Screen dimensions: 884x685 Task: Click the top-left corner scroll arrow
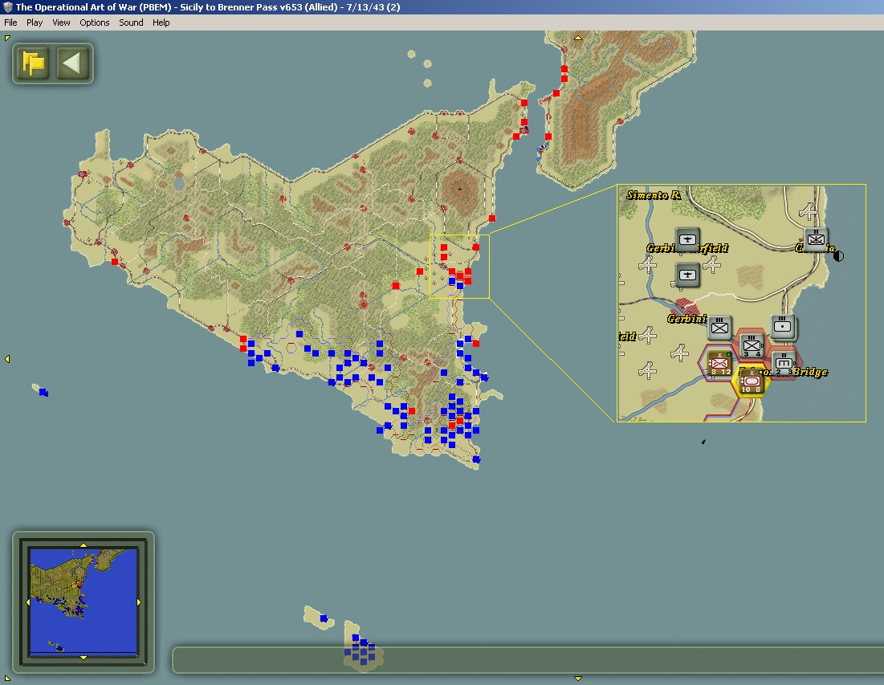[7, 38]
